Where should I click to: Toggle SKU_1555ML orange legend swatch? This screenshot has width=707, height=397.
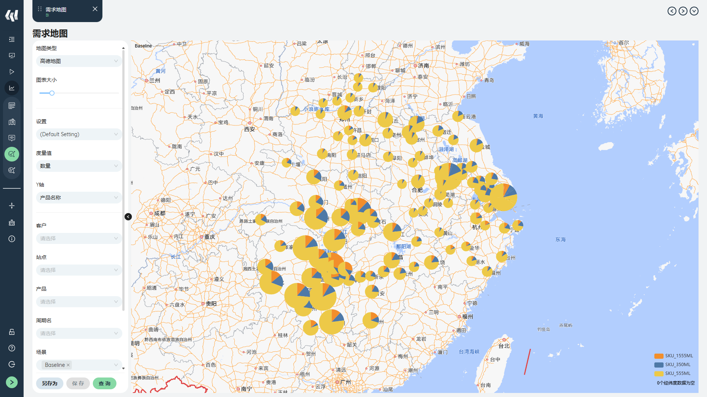[x=659, y=356]
